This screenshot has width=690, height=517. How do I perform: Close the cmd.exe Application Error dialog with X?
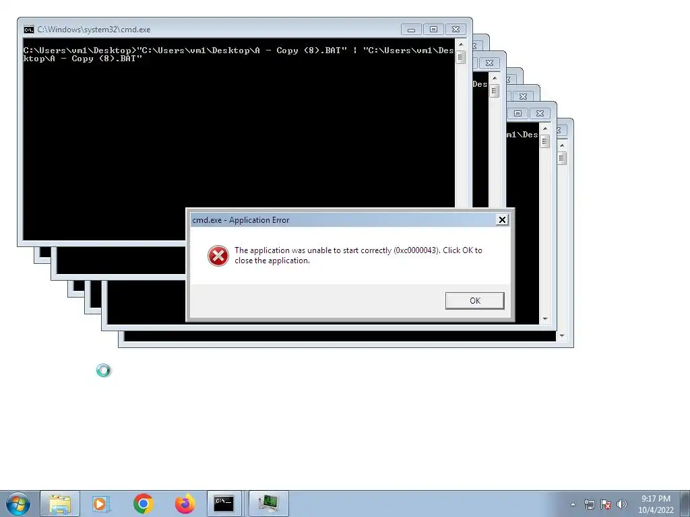501,220
